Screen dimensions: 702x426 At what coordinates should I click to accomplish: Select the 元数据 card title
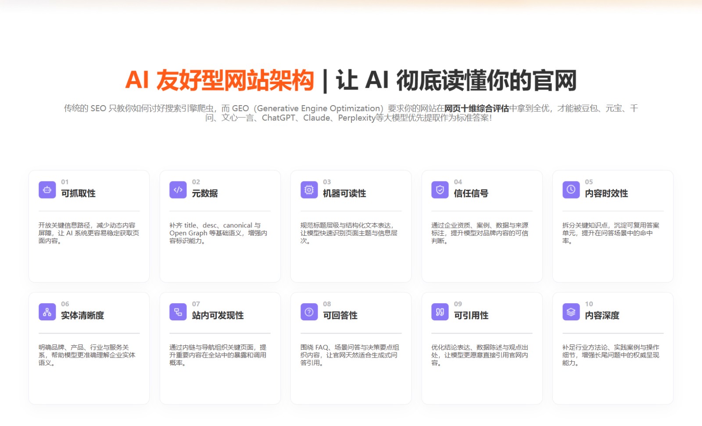[205, 193]
